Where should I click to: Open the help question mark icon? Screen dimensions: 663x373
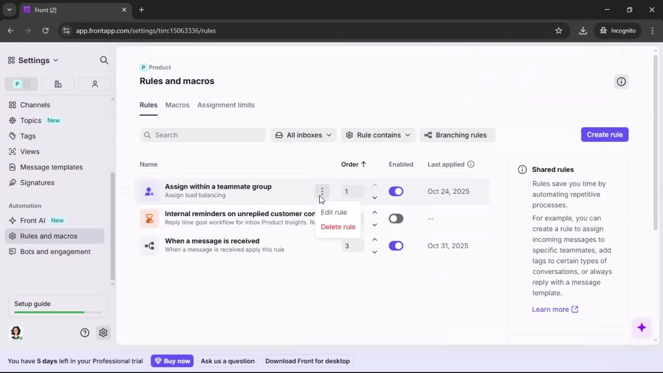tap(85, 333)
